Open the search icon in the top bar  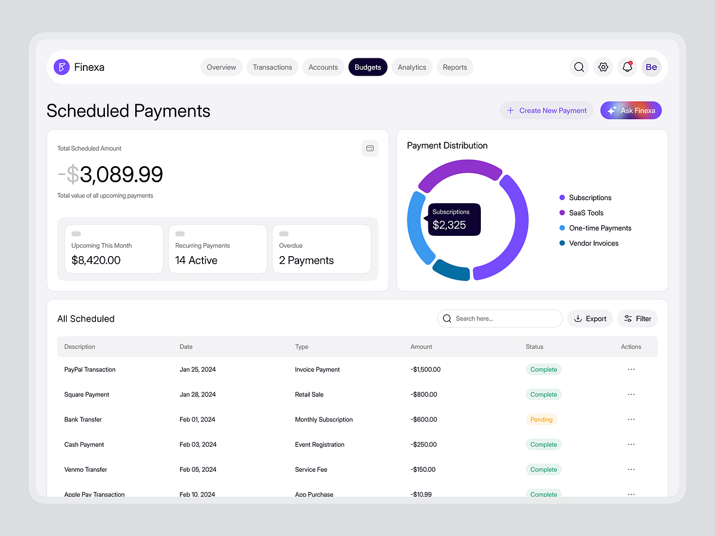[579, 67]
